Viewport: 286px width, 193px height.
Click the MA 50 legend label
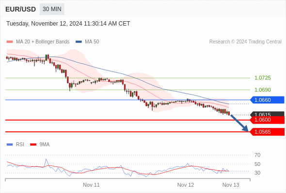pyautogui.click(x=92, y=42)
